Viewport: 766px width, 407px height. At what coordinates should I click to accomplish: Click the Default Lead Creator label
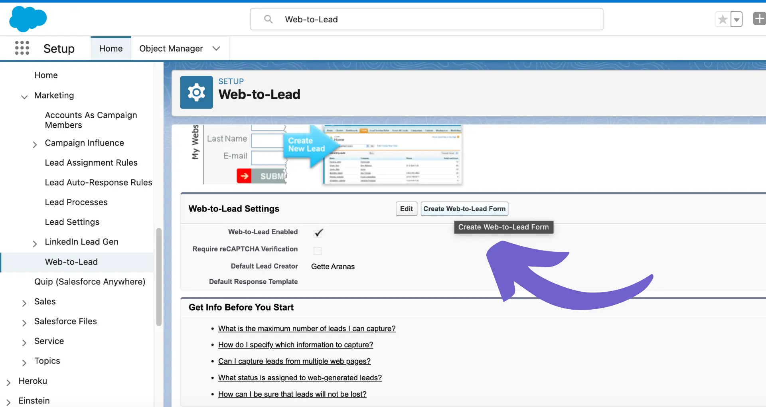point(264,266)
